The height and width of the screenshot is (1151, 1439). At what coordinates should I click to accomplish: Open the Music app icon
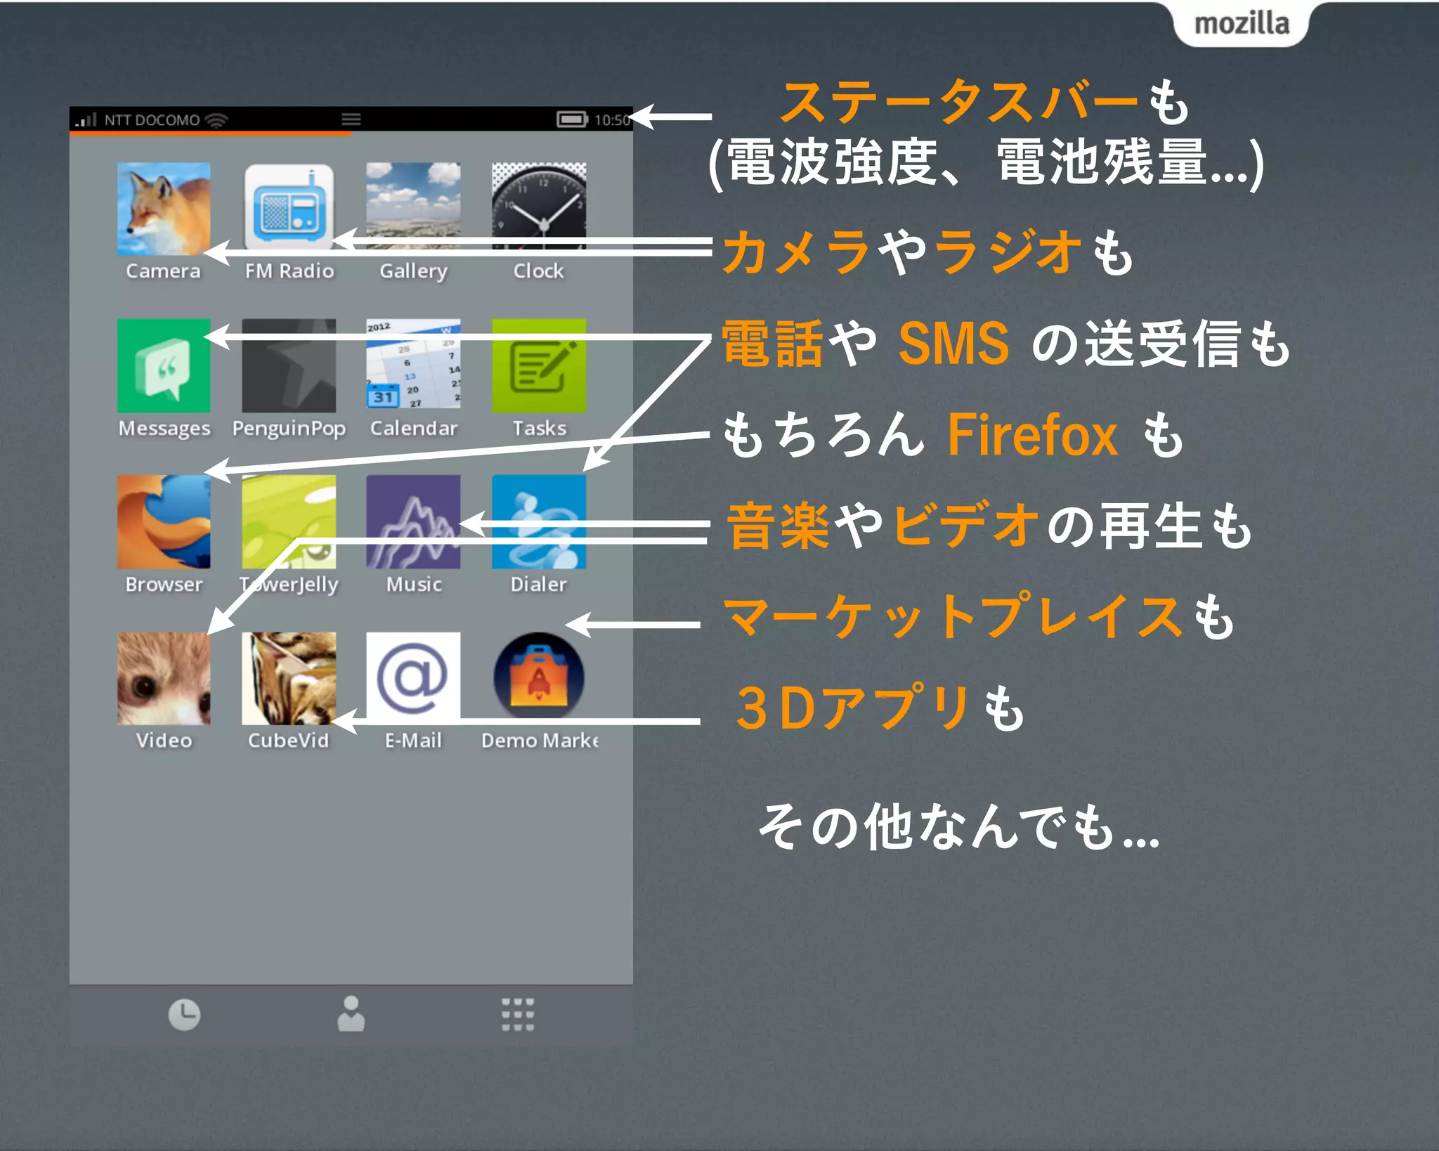click(x=413, y=522)
